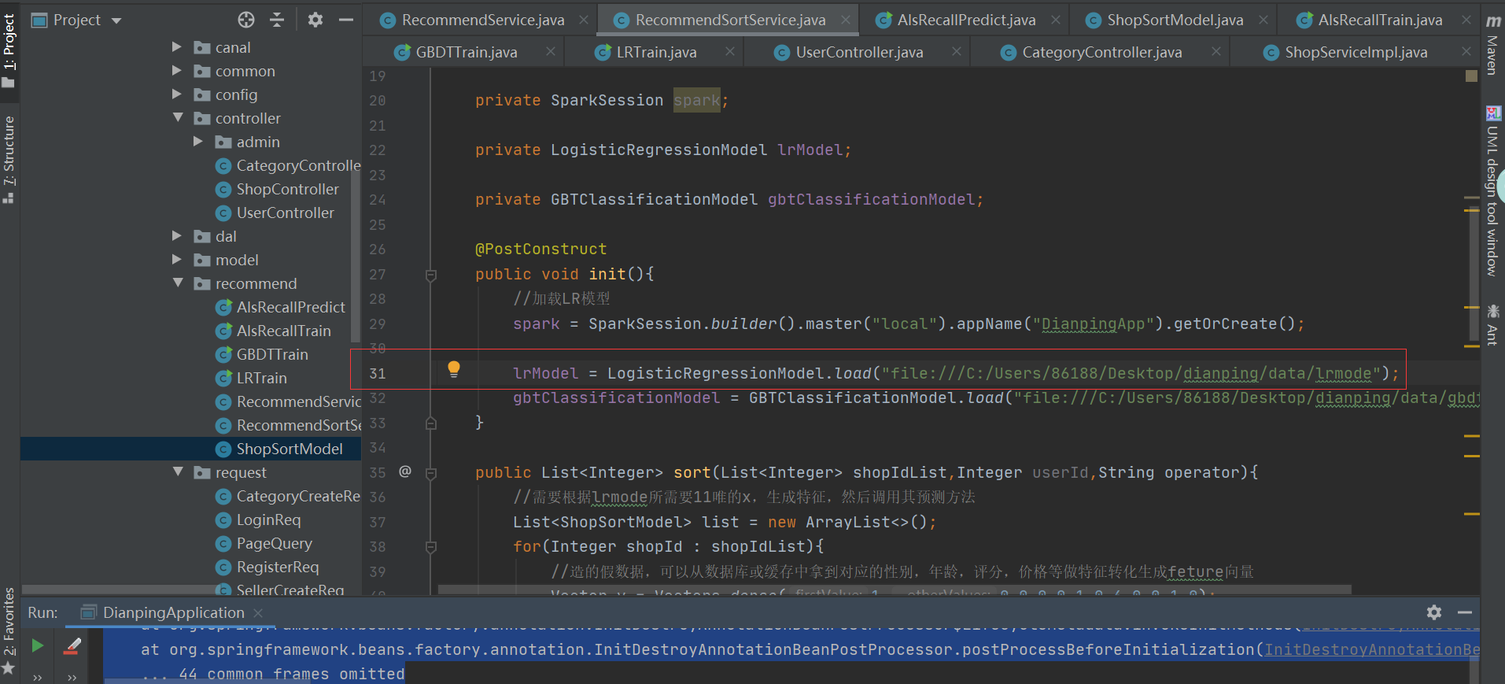1505x684 pixels.
Task: Toggle the 1: Project tool window button
Action: (9, 50)
